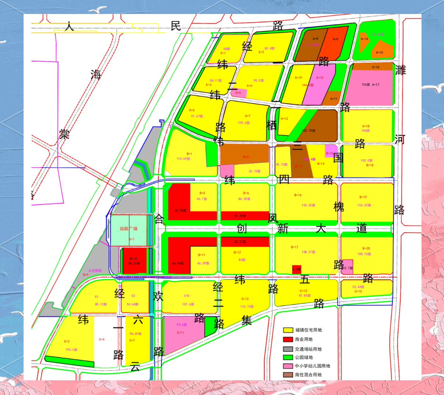Screen dimensions: 444x395
Task: Click the legend text 城镇住宅用地
Action: pyautogui.click(x=308, y=330)
